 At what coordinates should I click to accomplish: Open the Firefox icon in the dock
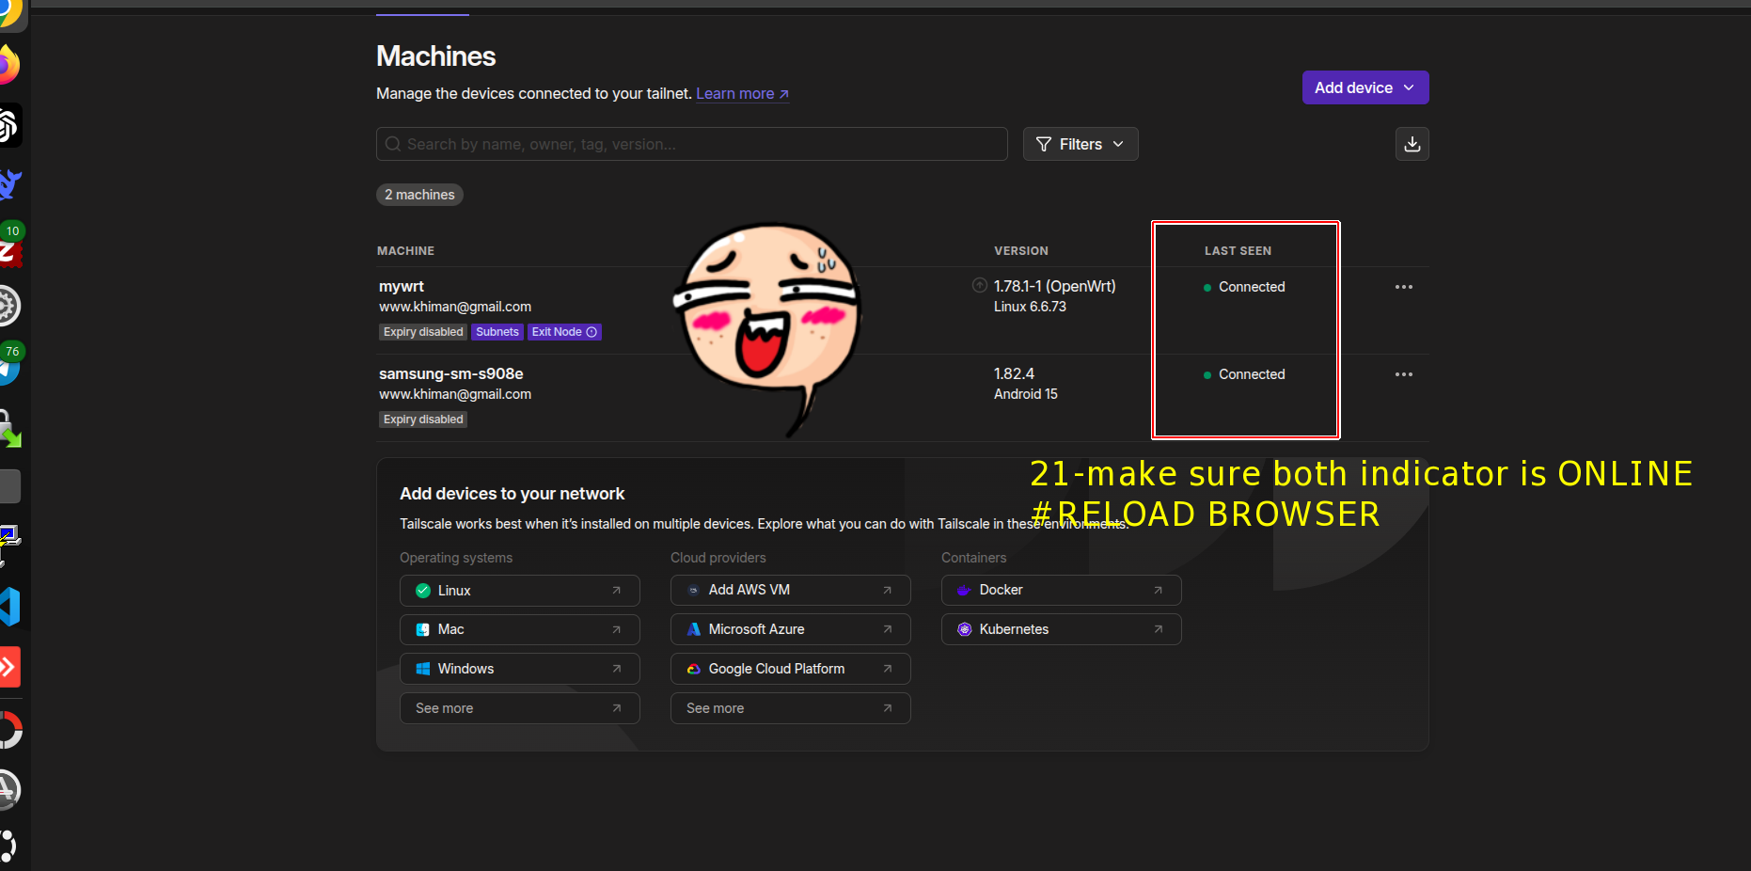pyautogui.click(x=8, y=65)
